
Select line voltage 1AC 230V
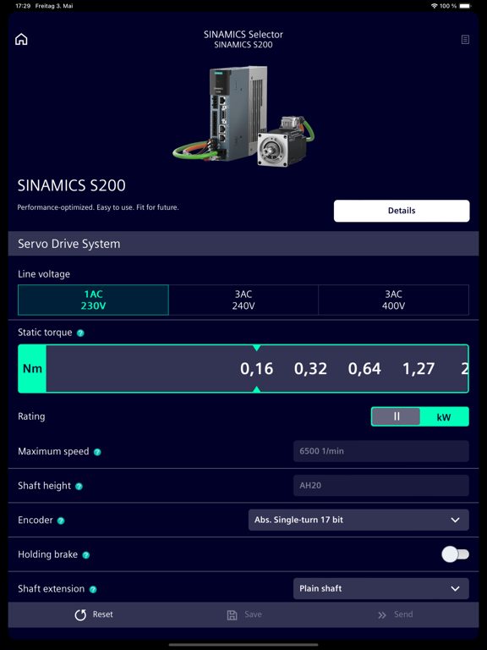pyautogui.click(x=93, y=300)
